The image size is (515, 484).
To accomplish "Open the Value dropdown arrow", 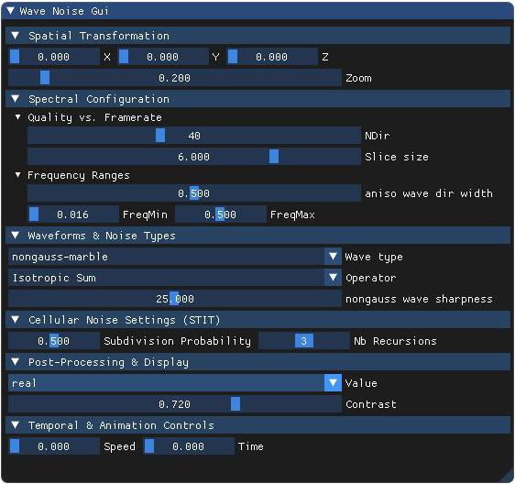I will click(x=333, y=383).
